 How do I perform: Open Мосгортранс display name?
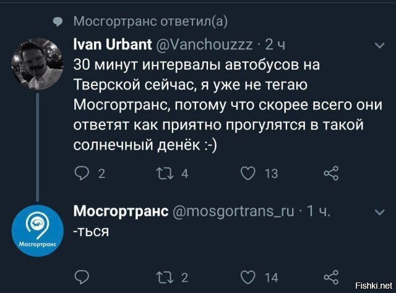pyautogui.click(x=121, y=212)
